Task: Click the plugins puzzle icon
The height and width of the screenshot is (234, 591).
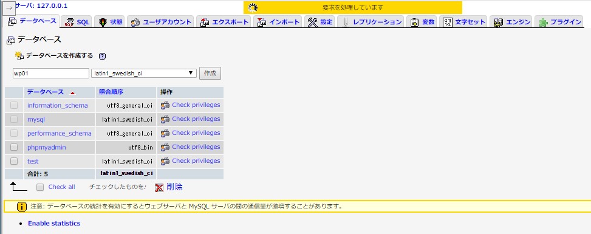Action: point(543,22)
